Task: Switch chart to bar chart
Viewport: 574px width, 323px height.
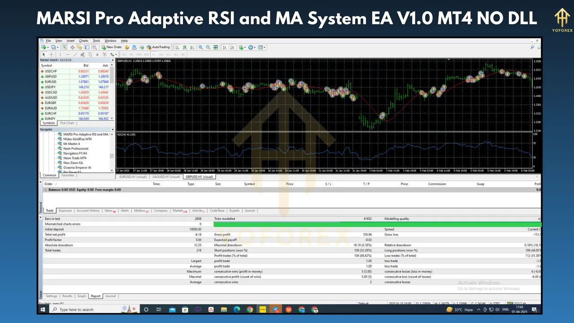Action: [177, 47]
